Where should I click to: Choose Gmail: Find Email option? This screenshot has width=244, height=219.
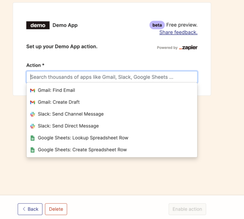tap(112, 90)
